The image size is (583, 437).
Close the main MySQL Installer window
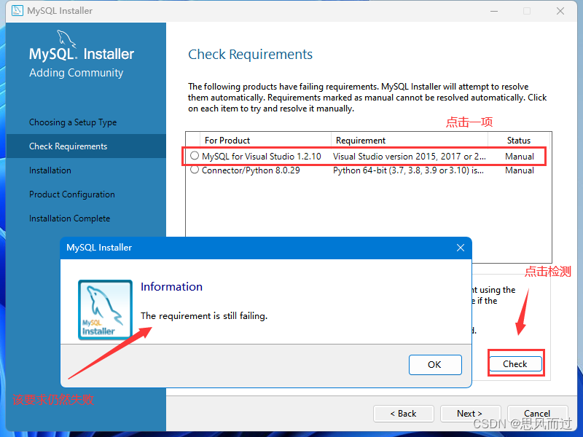tap(560, 11)
